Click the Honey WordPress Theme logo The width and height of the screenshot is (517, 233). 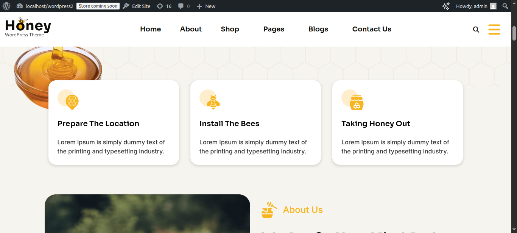click(28, 27)
